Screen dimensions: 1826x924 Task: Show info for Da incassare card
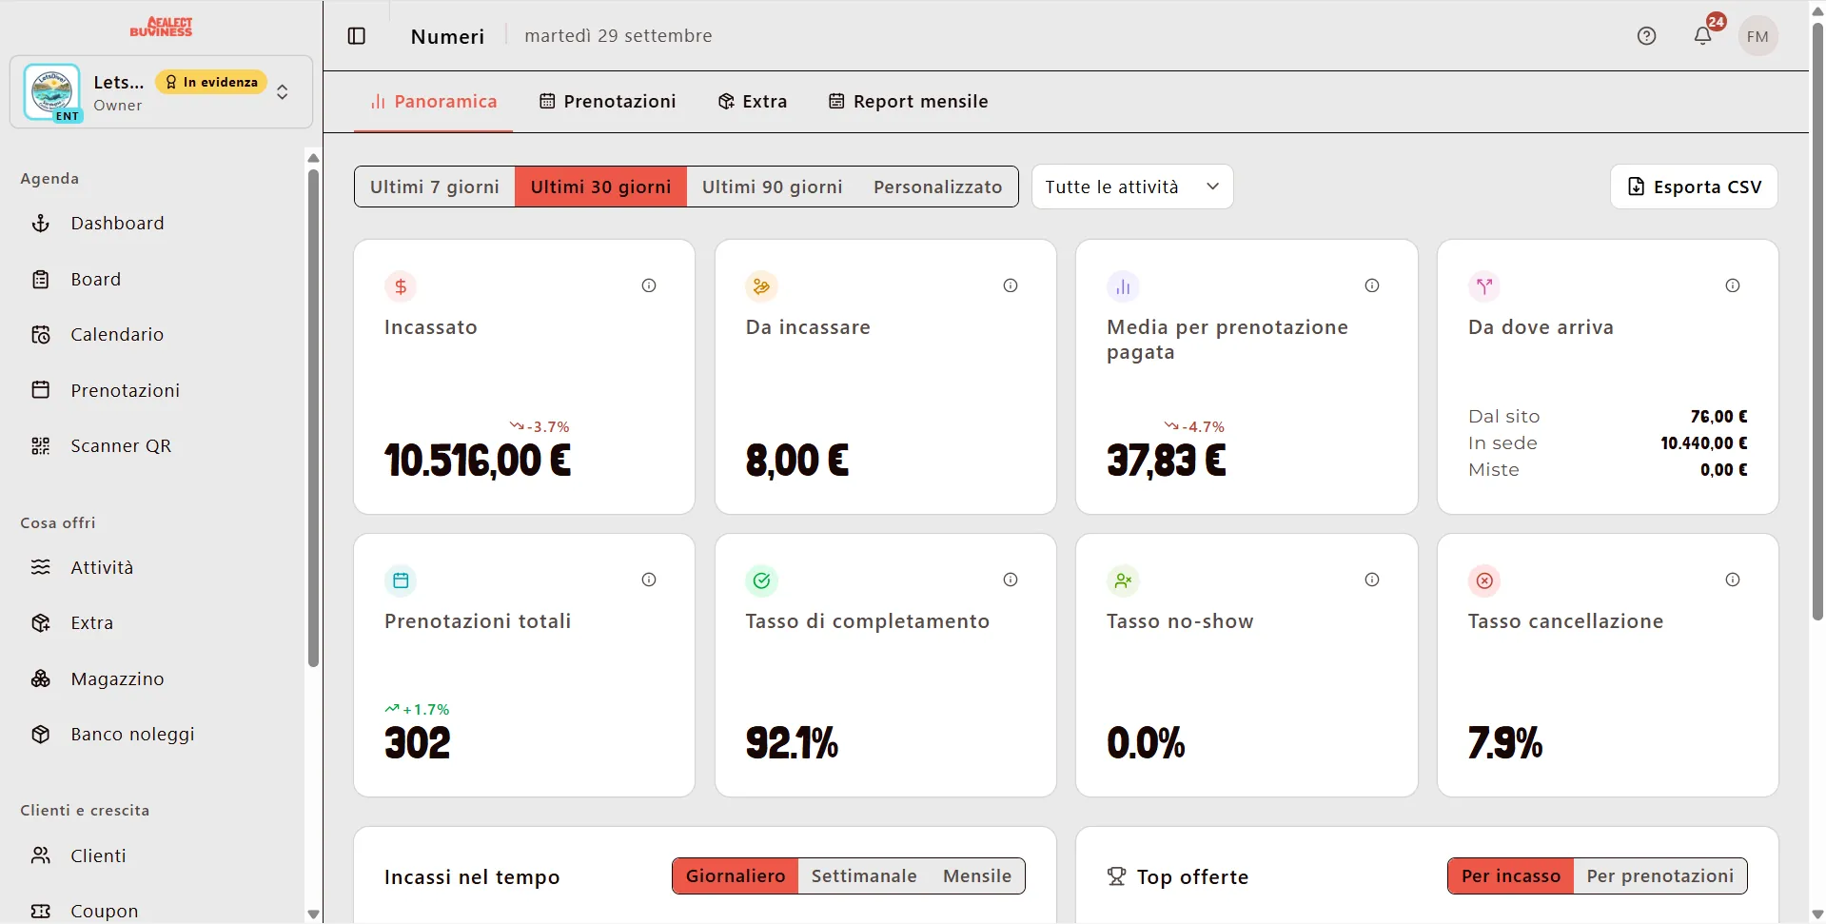[1011, 285]
